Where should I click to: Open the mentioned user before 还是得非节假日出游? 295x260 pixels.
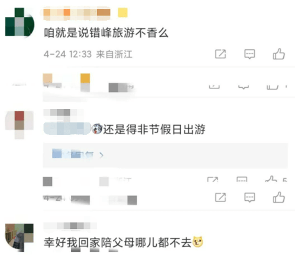coord(67,129)
